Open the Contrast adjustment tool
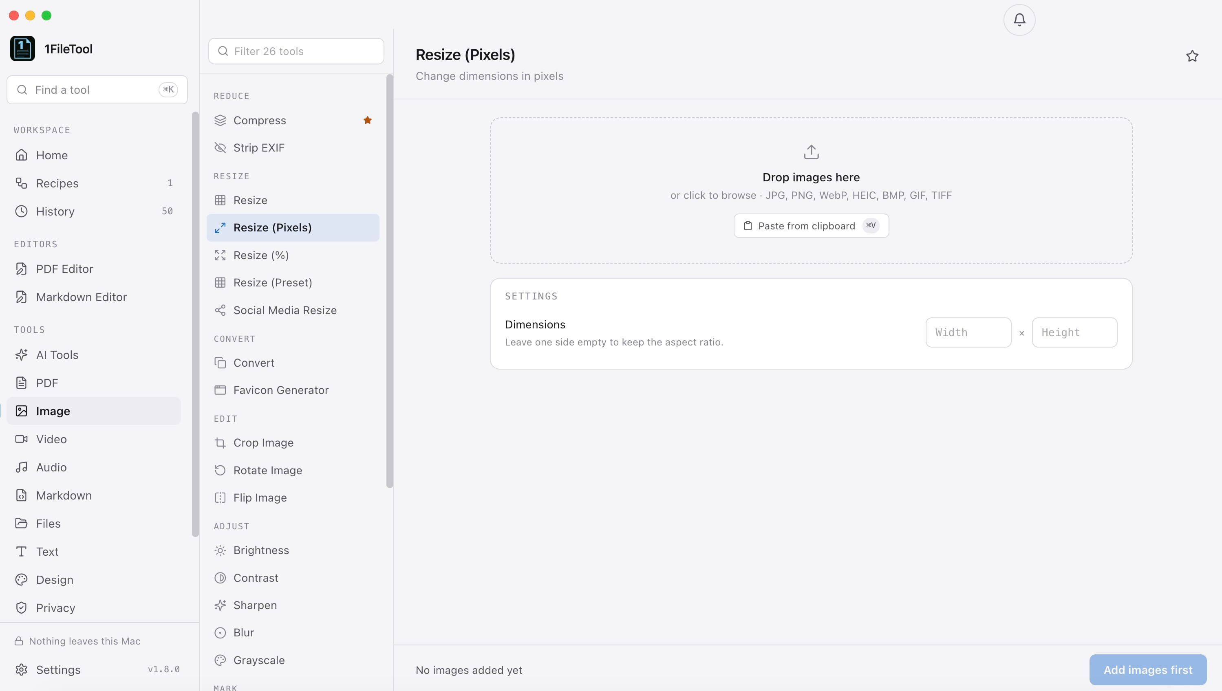This screenshot has width=1222, height=691. (x=293, y=578)
